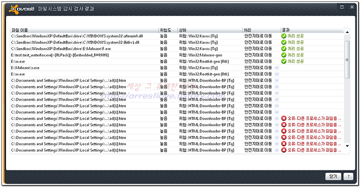Click 안전지대로 이동 in the x.exe row
This screenshot has width=360, height=187.
258,68
